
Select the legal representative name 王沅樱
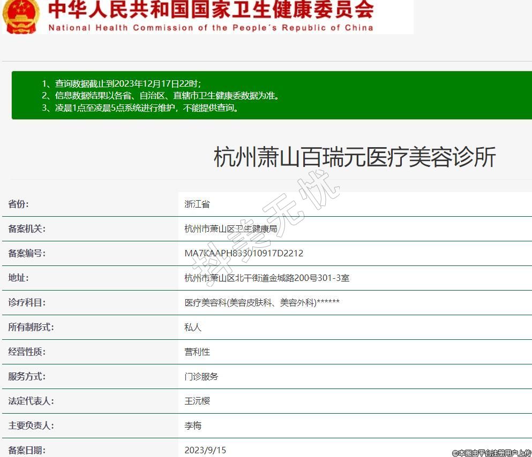coord(197,401)
